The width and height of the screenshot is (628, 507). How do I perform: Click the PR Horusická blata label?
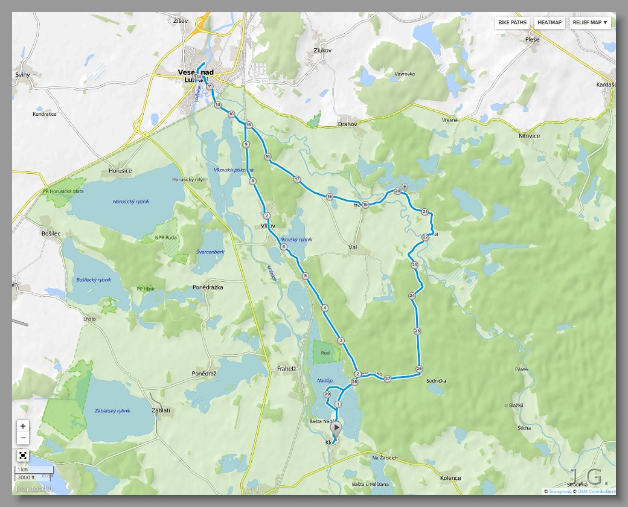[x=63, y=191]
